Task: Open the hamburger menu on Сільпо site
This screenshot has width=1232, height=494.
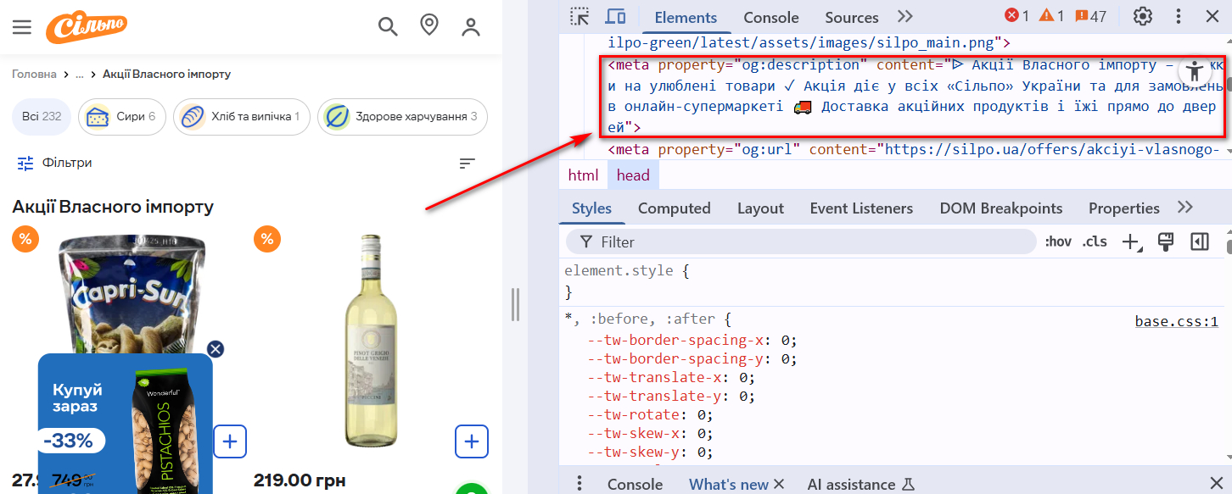Action: [22, 27]
